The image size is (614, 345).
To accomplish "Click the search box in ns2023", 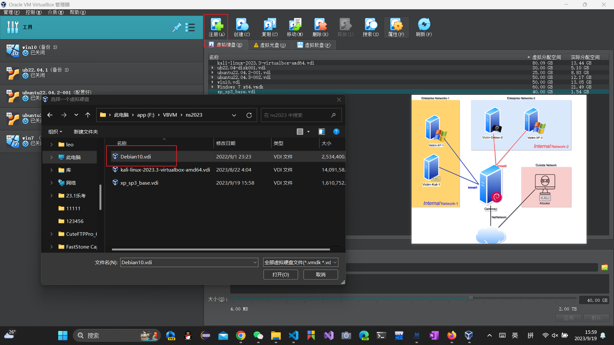I will click(301, 115).
